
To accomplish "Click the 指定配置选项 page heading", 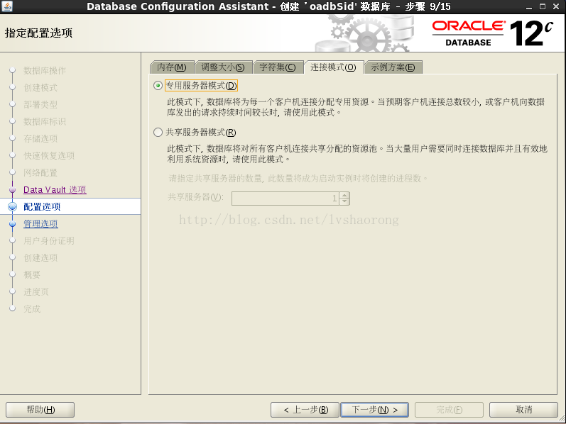I will point(38,33).
